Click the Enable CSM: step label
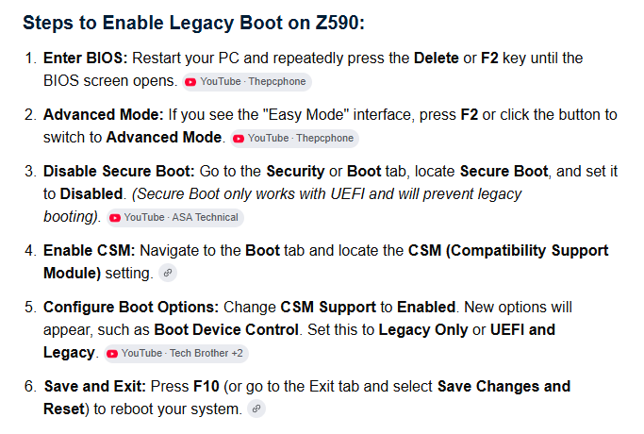Screen dimensions: 644x434 90,250
